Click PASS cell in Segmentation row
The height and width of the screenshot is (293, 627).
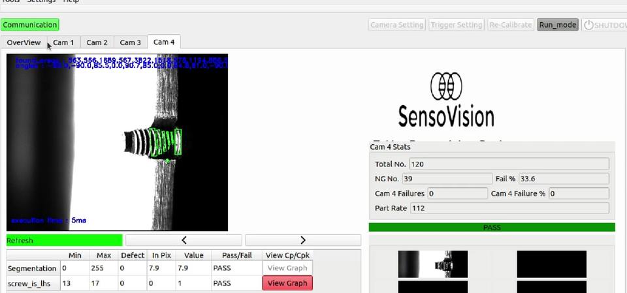point(236,268)
